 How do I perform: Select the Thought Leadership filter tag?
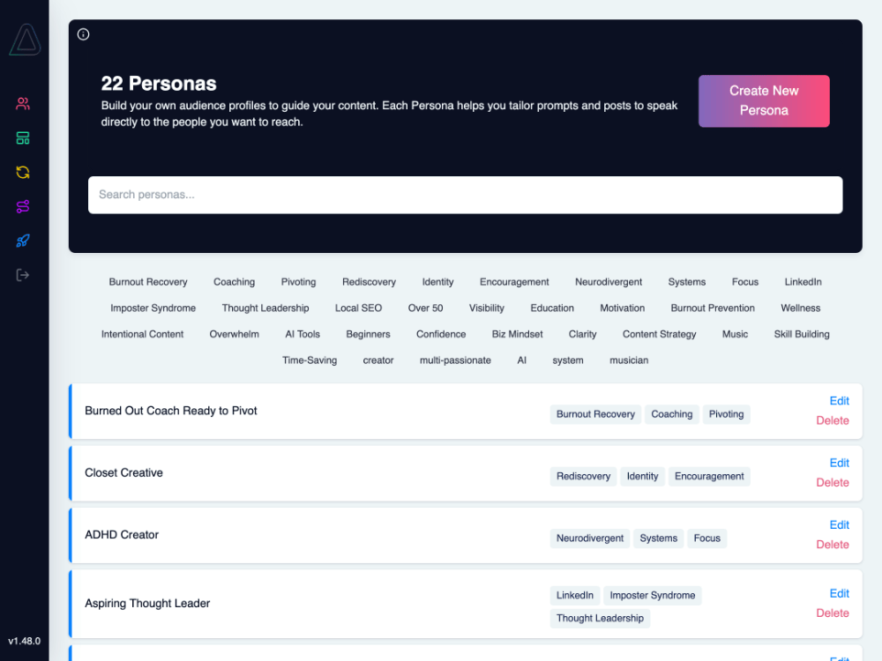click(x=265, y=308)
